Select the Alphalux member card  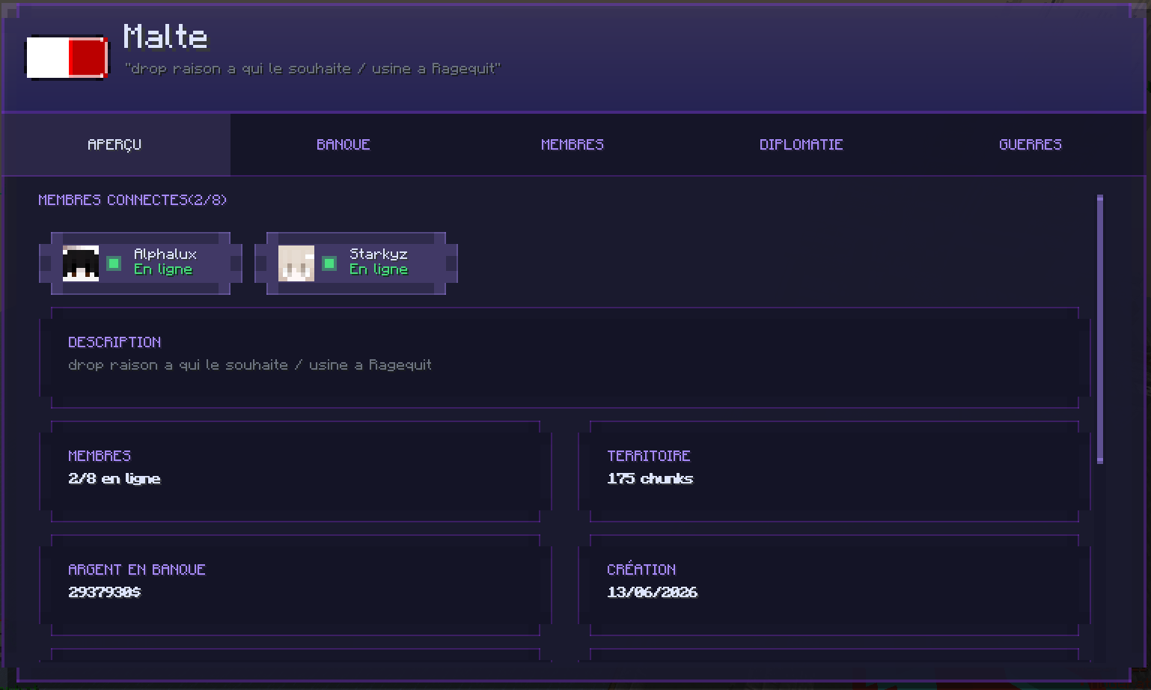click(141, 263)
